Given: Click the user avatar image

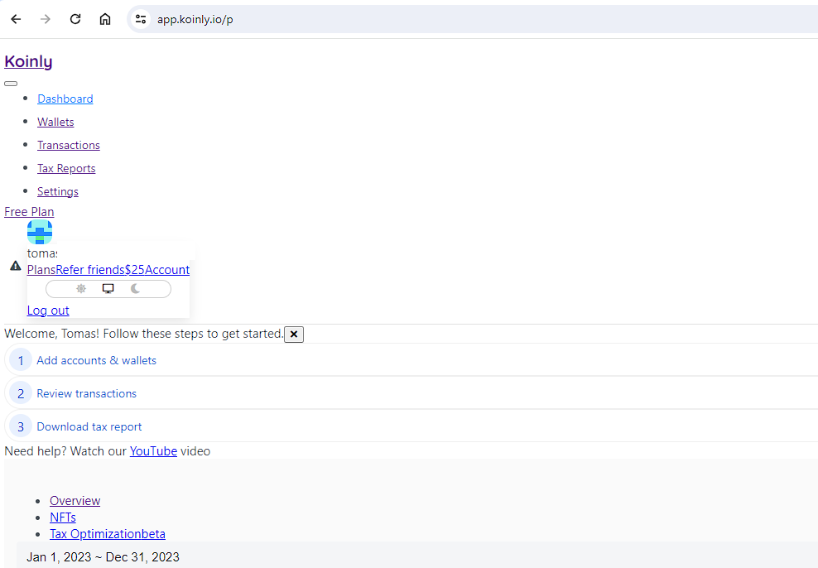Looking at the screenshot, I should [40, 233].
